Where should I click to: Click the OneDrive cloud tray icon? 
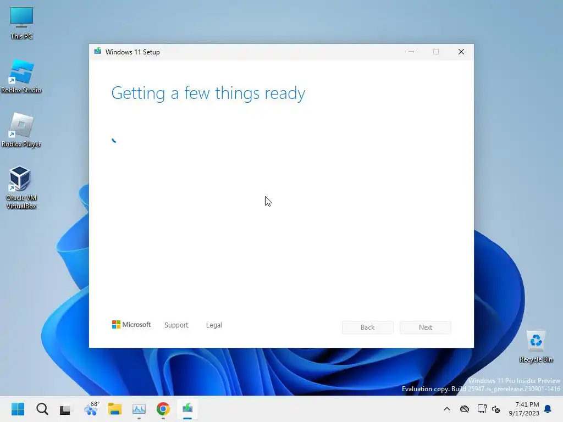click(x=465, y=409)
